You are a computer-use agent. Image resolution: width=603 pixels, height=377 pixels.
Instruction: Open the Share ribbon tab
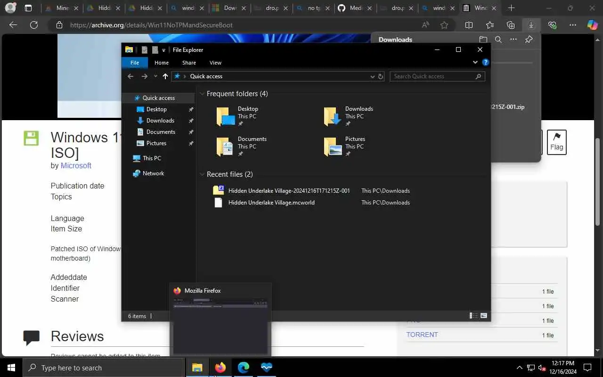click(189, 63)
